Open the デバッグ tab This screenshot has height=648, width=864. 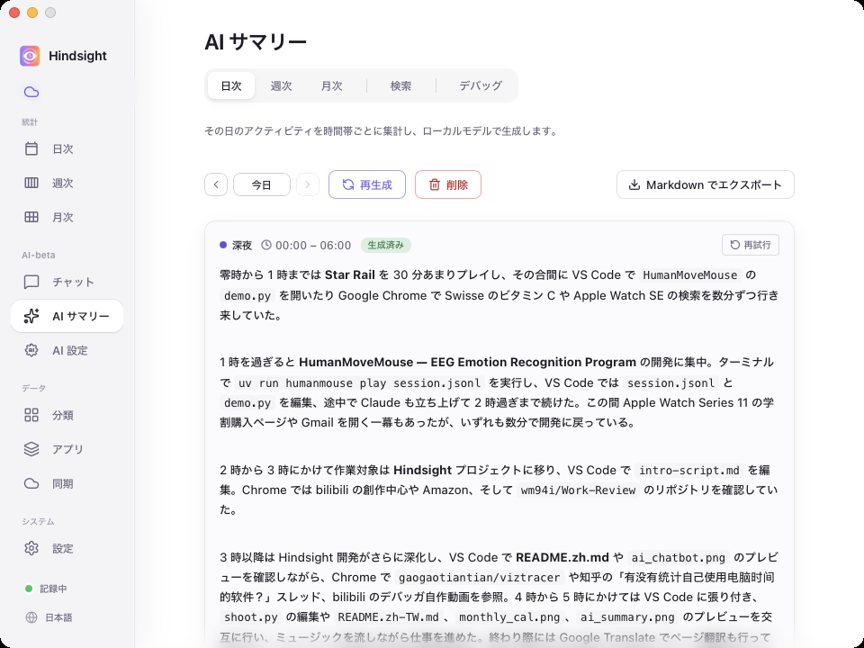pyautogui.click(x=481, y=85)
